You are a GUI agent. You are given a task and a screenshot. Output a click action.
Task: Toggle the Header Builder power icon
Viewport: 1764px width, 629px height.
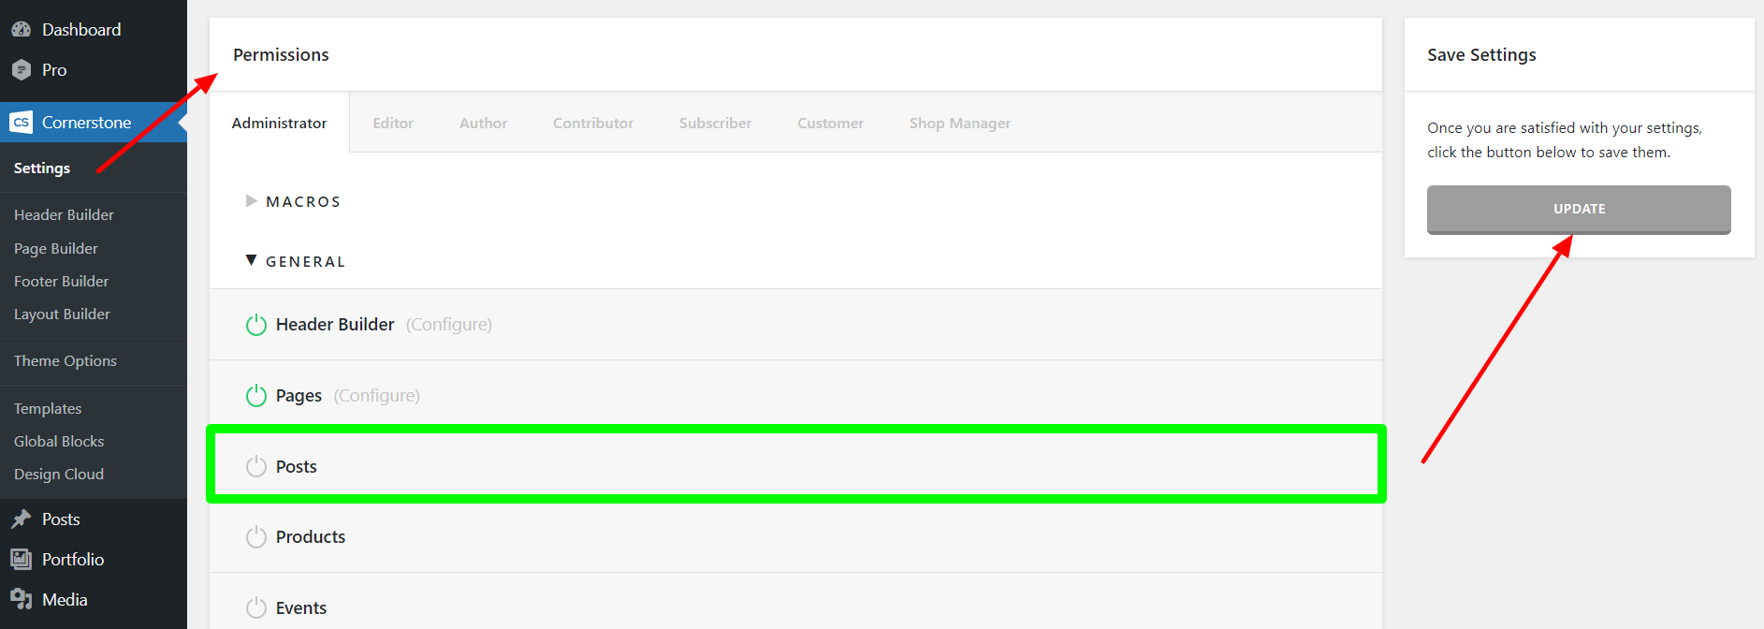[255, 325]
